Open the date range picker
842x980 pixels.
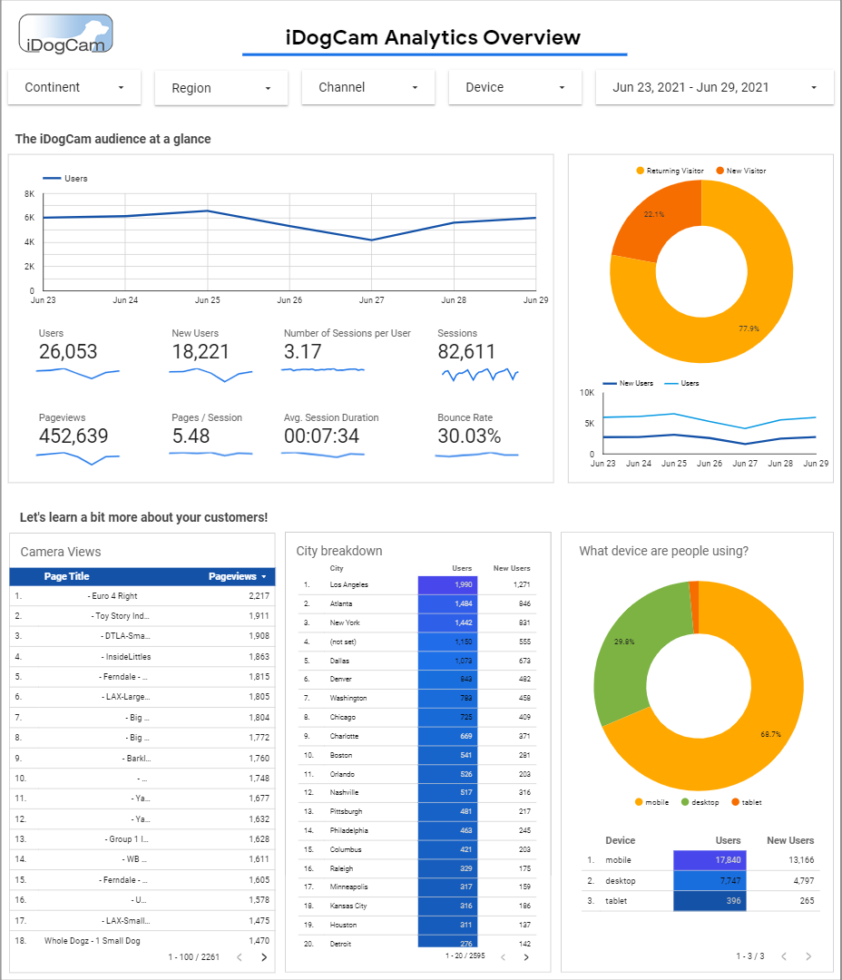pos(714,87)
